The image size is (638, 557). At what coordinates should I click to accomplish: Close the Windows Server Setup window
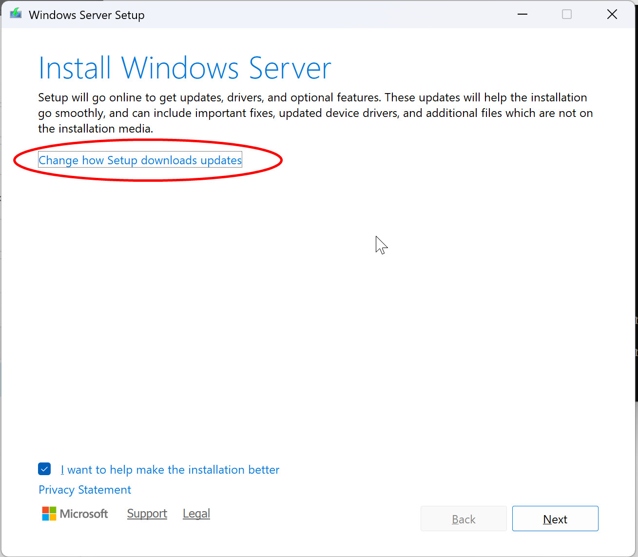pos(612,14)
